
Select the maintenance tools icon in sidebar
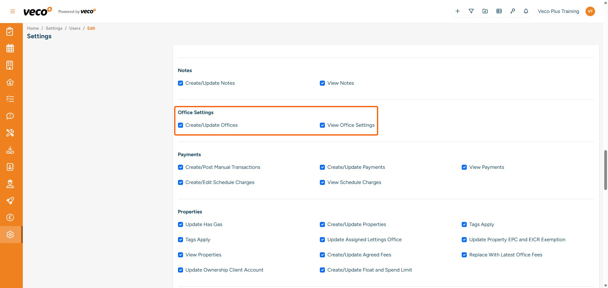pos(10,133)
